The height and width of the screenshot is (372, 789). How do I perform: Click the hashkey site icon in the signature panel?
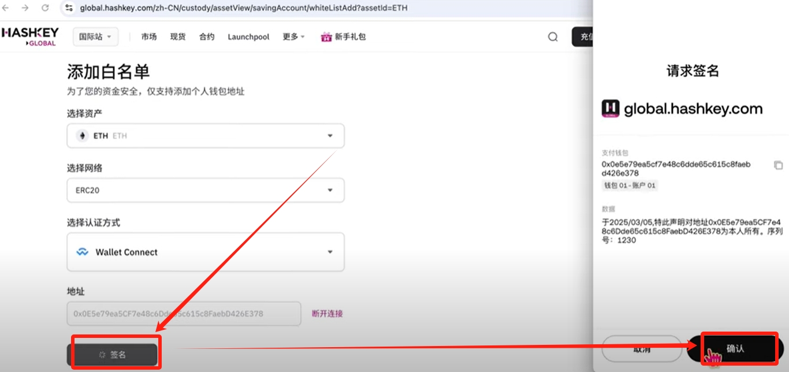click(x=611, y=109)
